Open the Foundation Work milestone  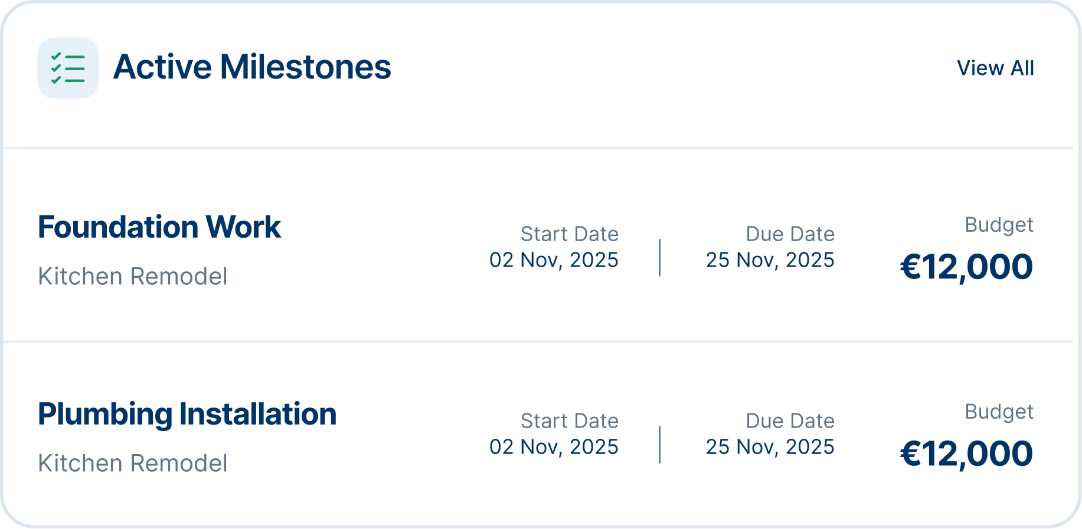159,228
